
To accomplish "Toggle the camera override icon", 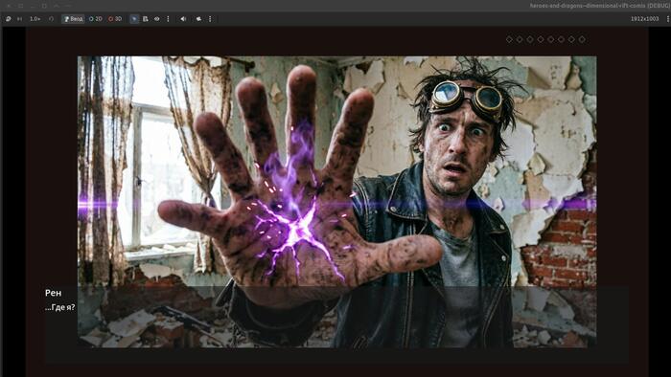I will click(199, 19).
